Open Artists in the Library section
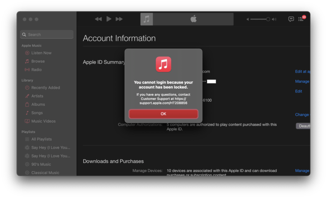The width and height of the screenshot is (327, 198). [37, 96]
